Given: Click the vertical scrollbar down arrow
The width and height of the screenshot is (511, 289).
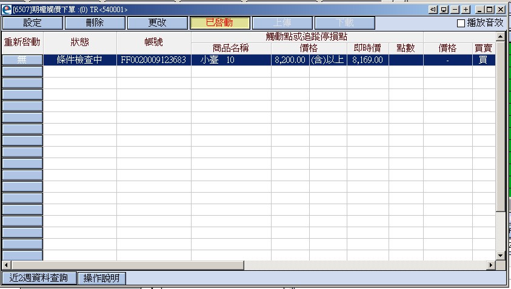Looking at the screenshot, I should (x=500, y=256).
